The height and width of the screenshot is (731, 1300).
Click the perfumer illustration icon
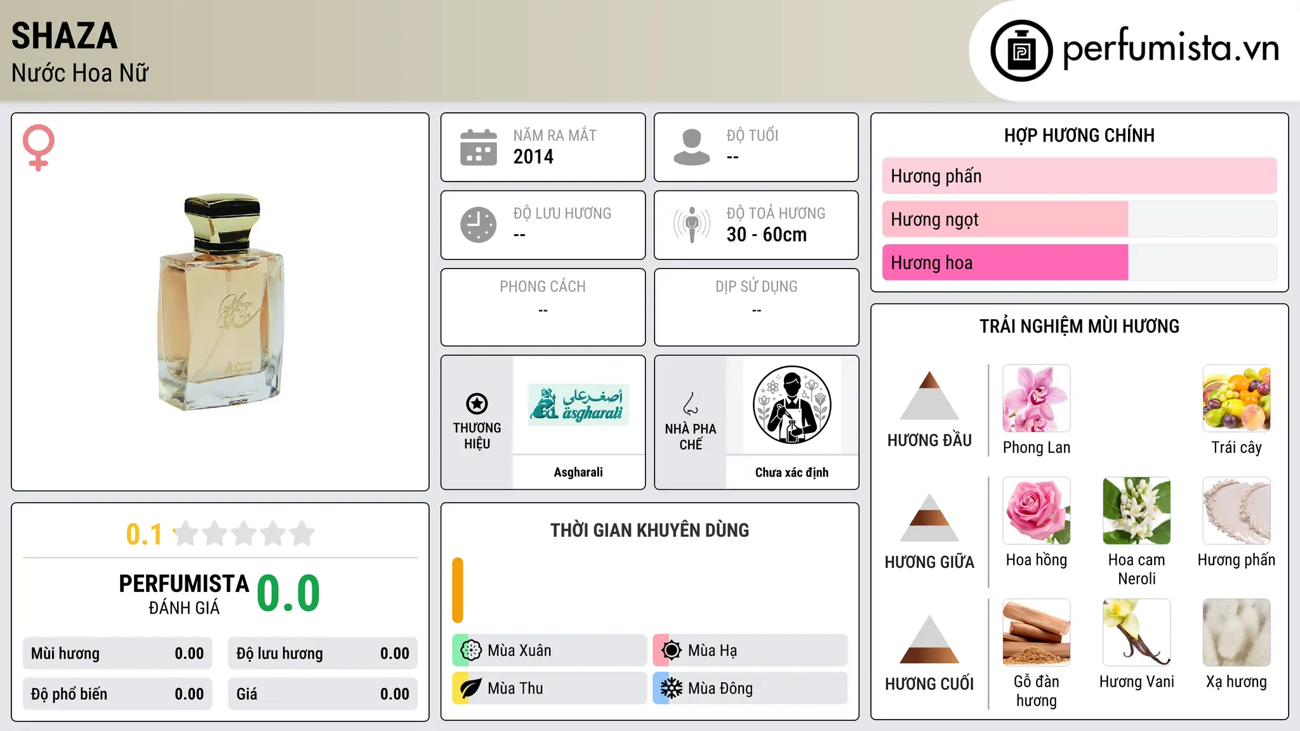click(x=792, y=405)
